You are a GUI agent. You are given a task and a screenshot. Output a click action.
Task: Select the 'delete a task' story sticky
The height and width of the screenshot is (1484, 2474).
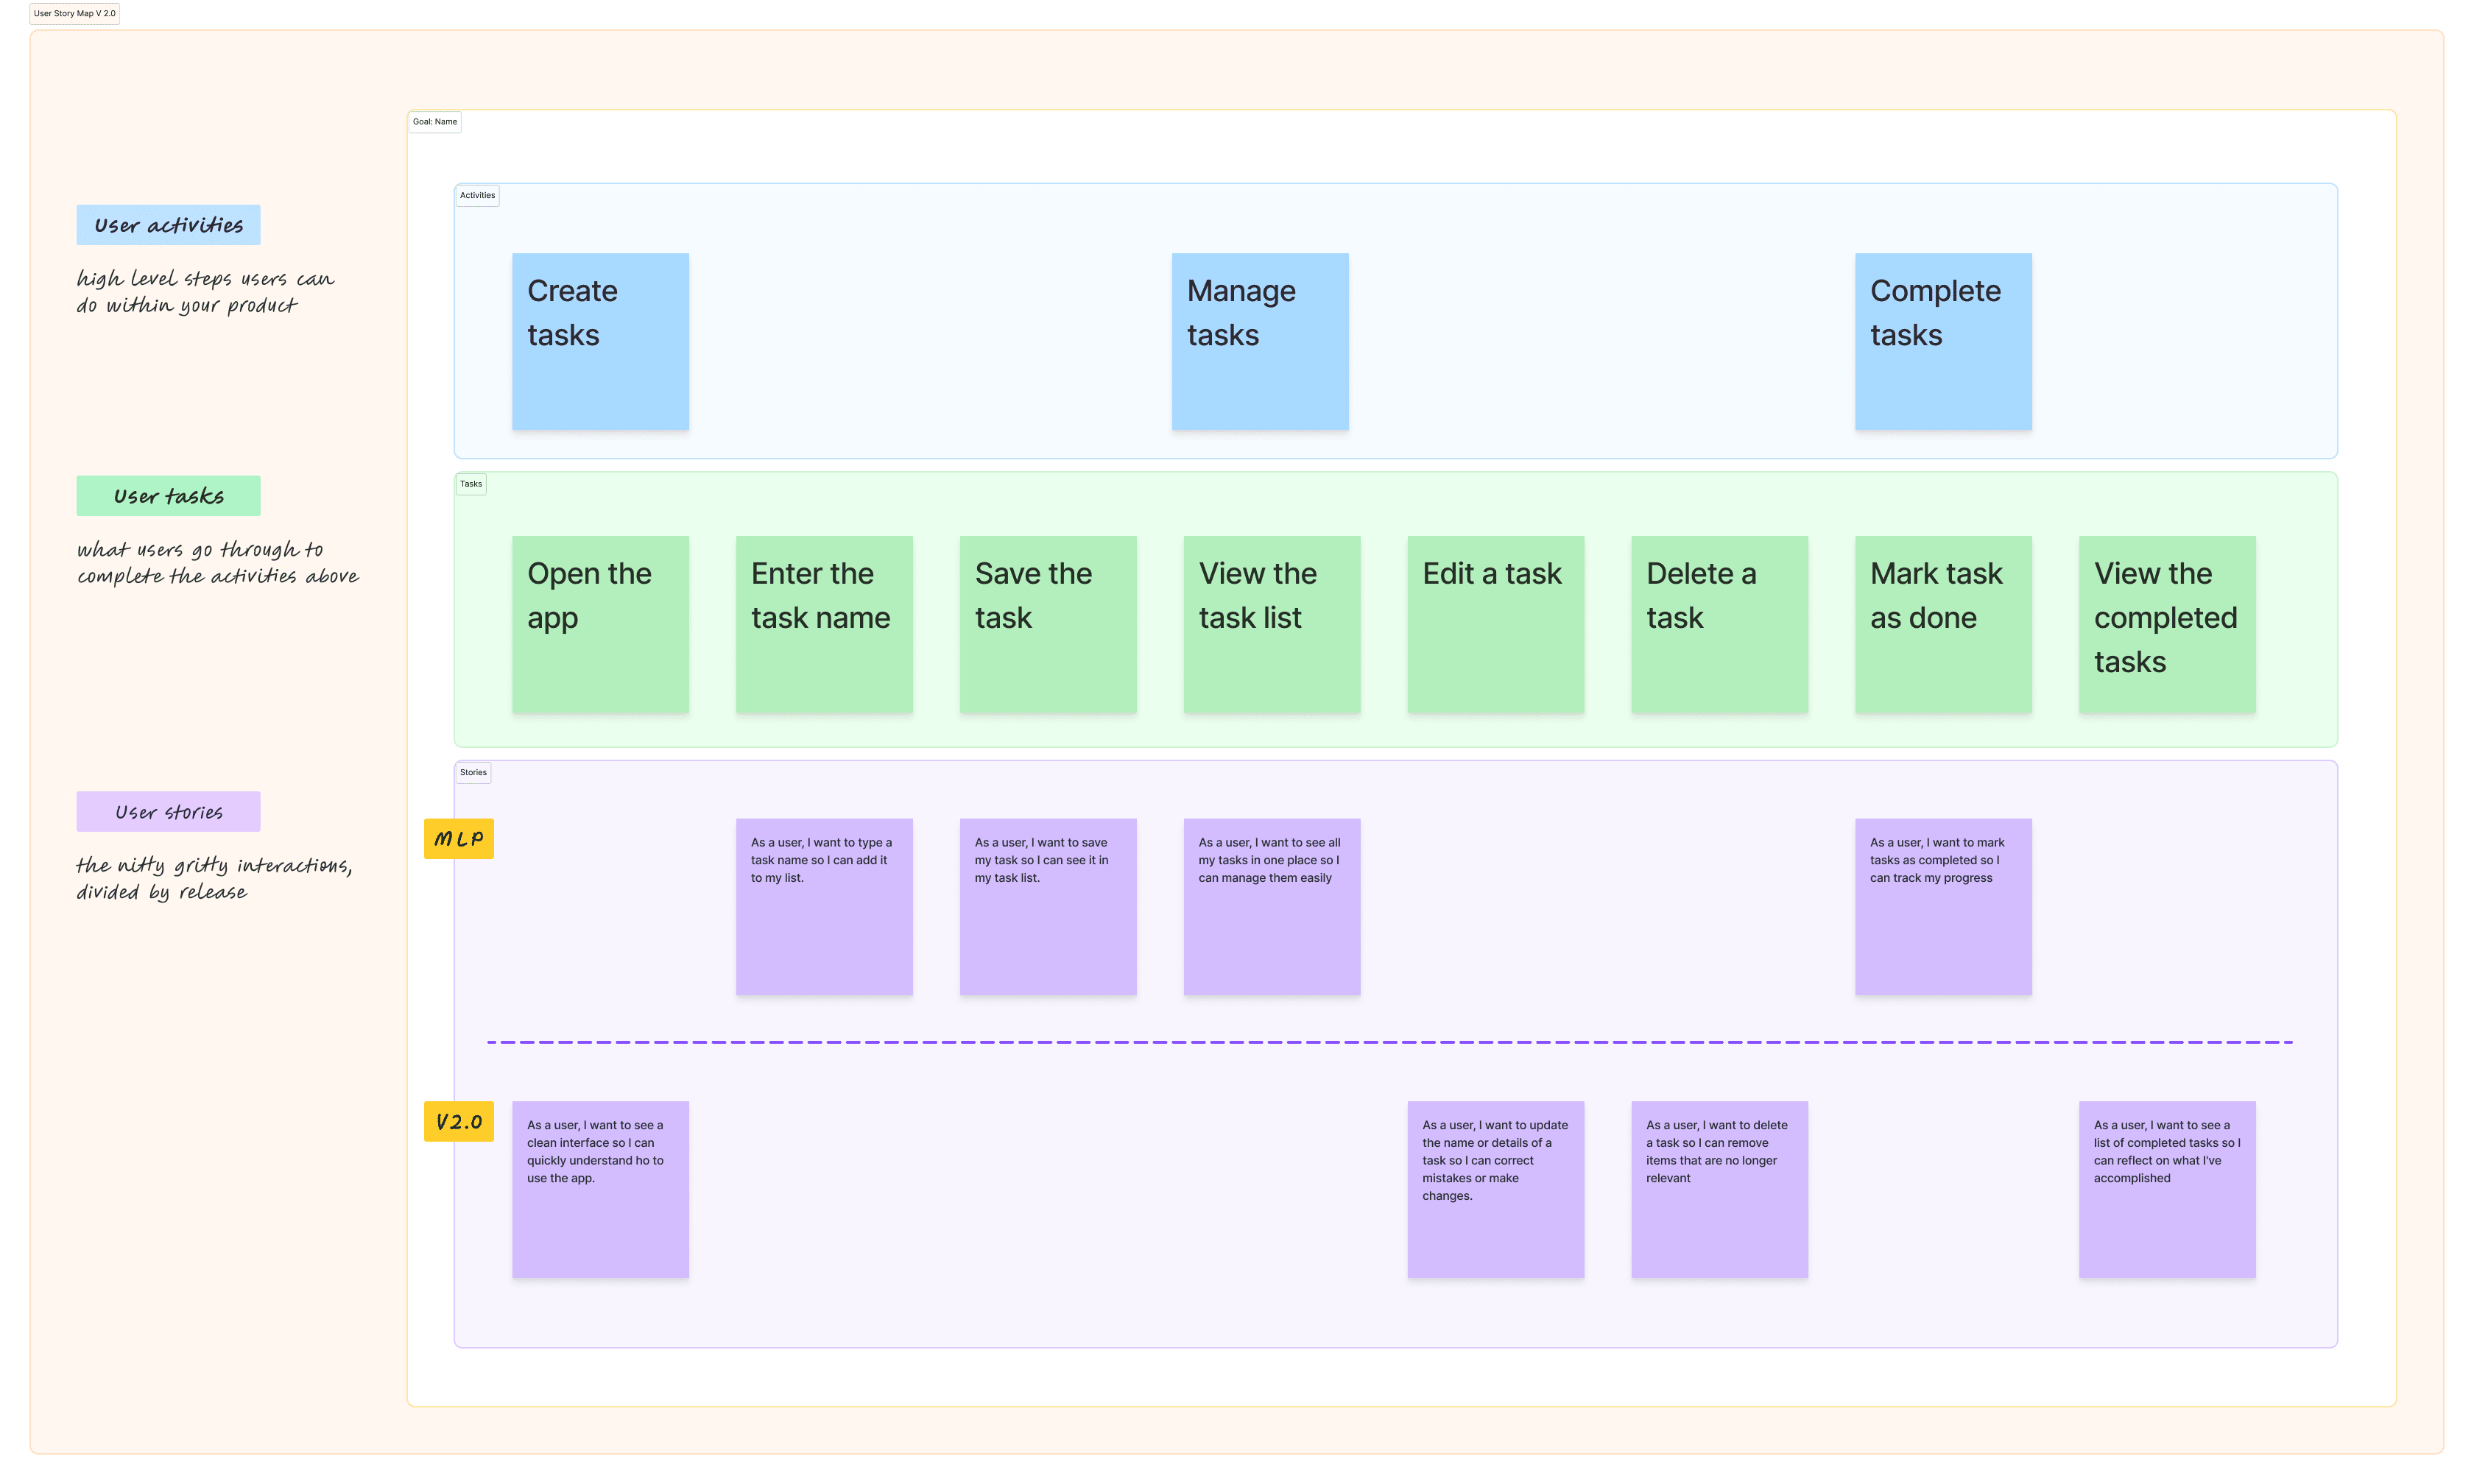pos(1720,1189)
